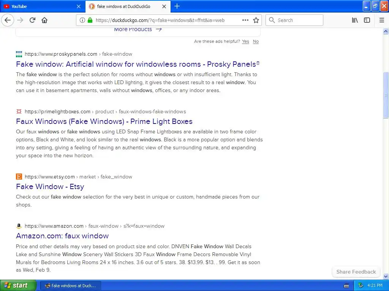Go back with the browser back arrow

[x=8, y=20]
